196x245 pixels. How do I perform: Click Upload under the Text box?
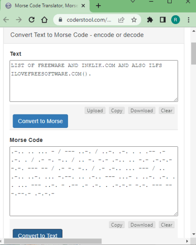tap(95, 110)
